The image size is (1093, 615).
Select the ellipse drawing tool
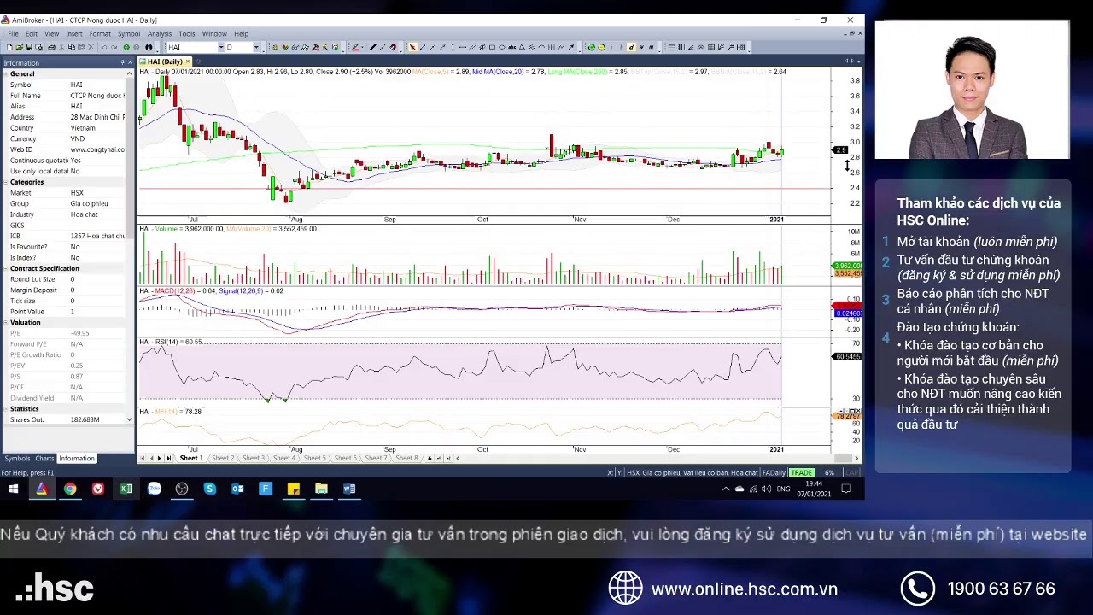click(x=502, y=47)
